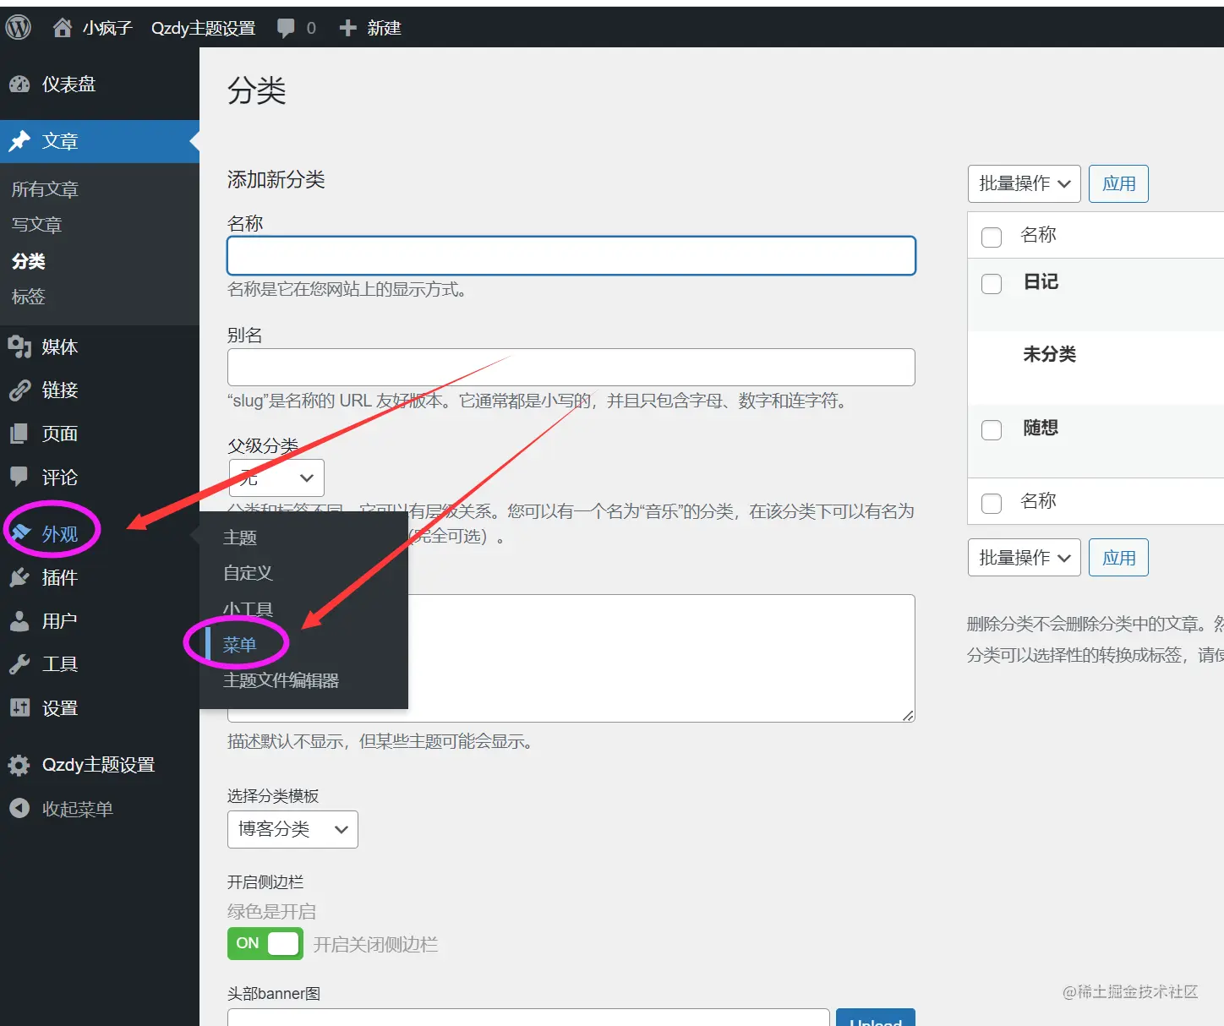
Task: Toggle select-all checkbox in bottom 名称 footer
Action: [992, 503]
